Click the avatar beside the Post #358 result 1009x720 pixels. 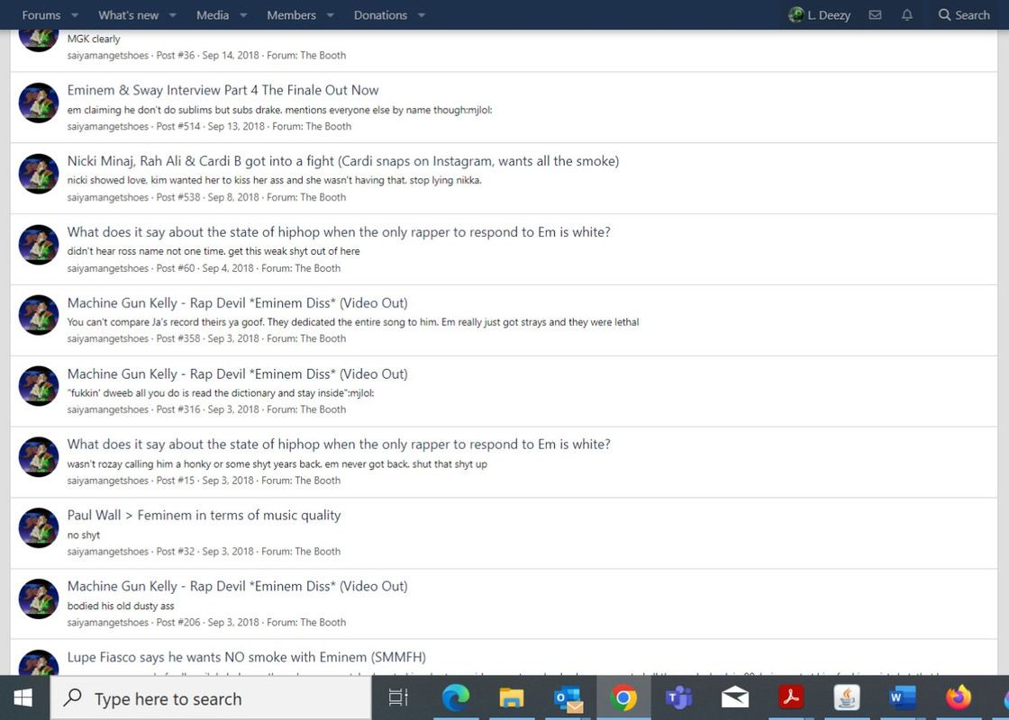coord(39,315)
